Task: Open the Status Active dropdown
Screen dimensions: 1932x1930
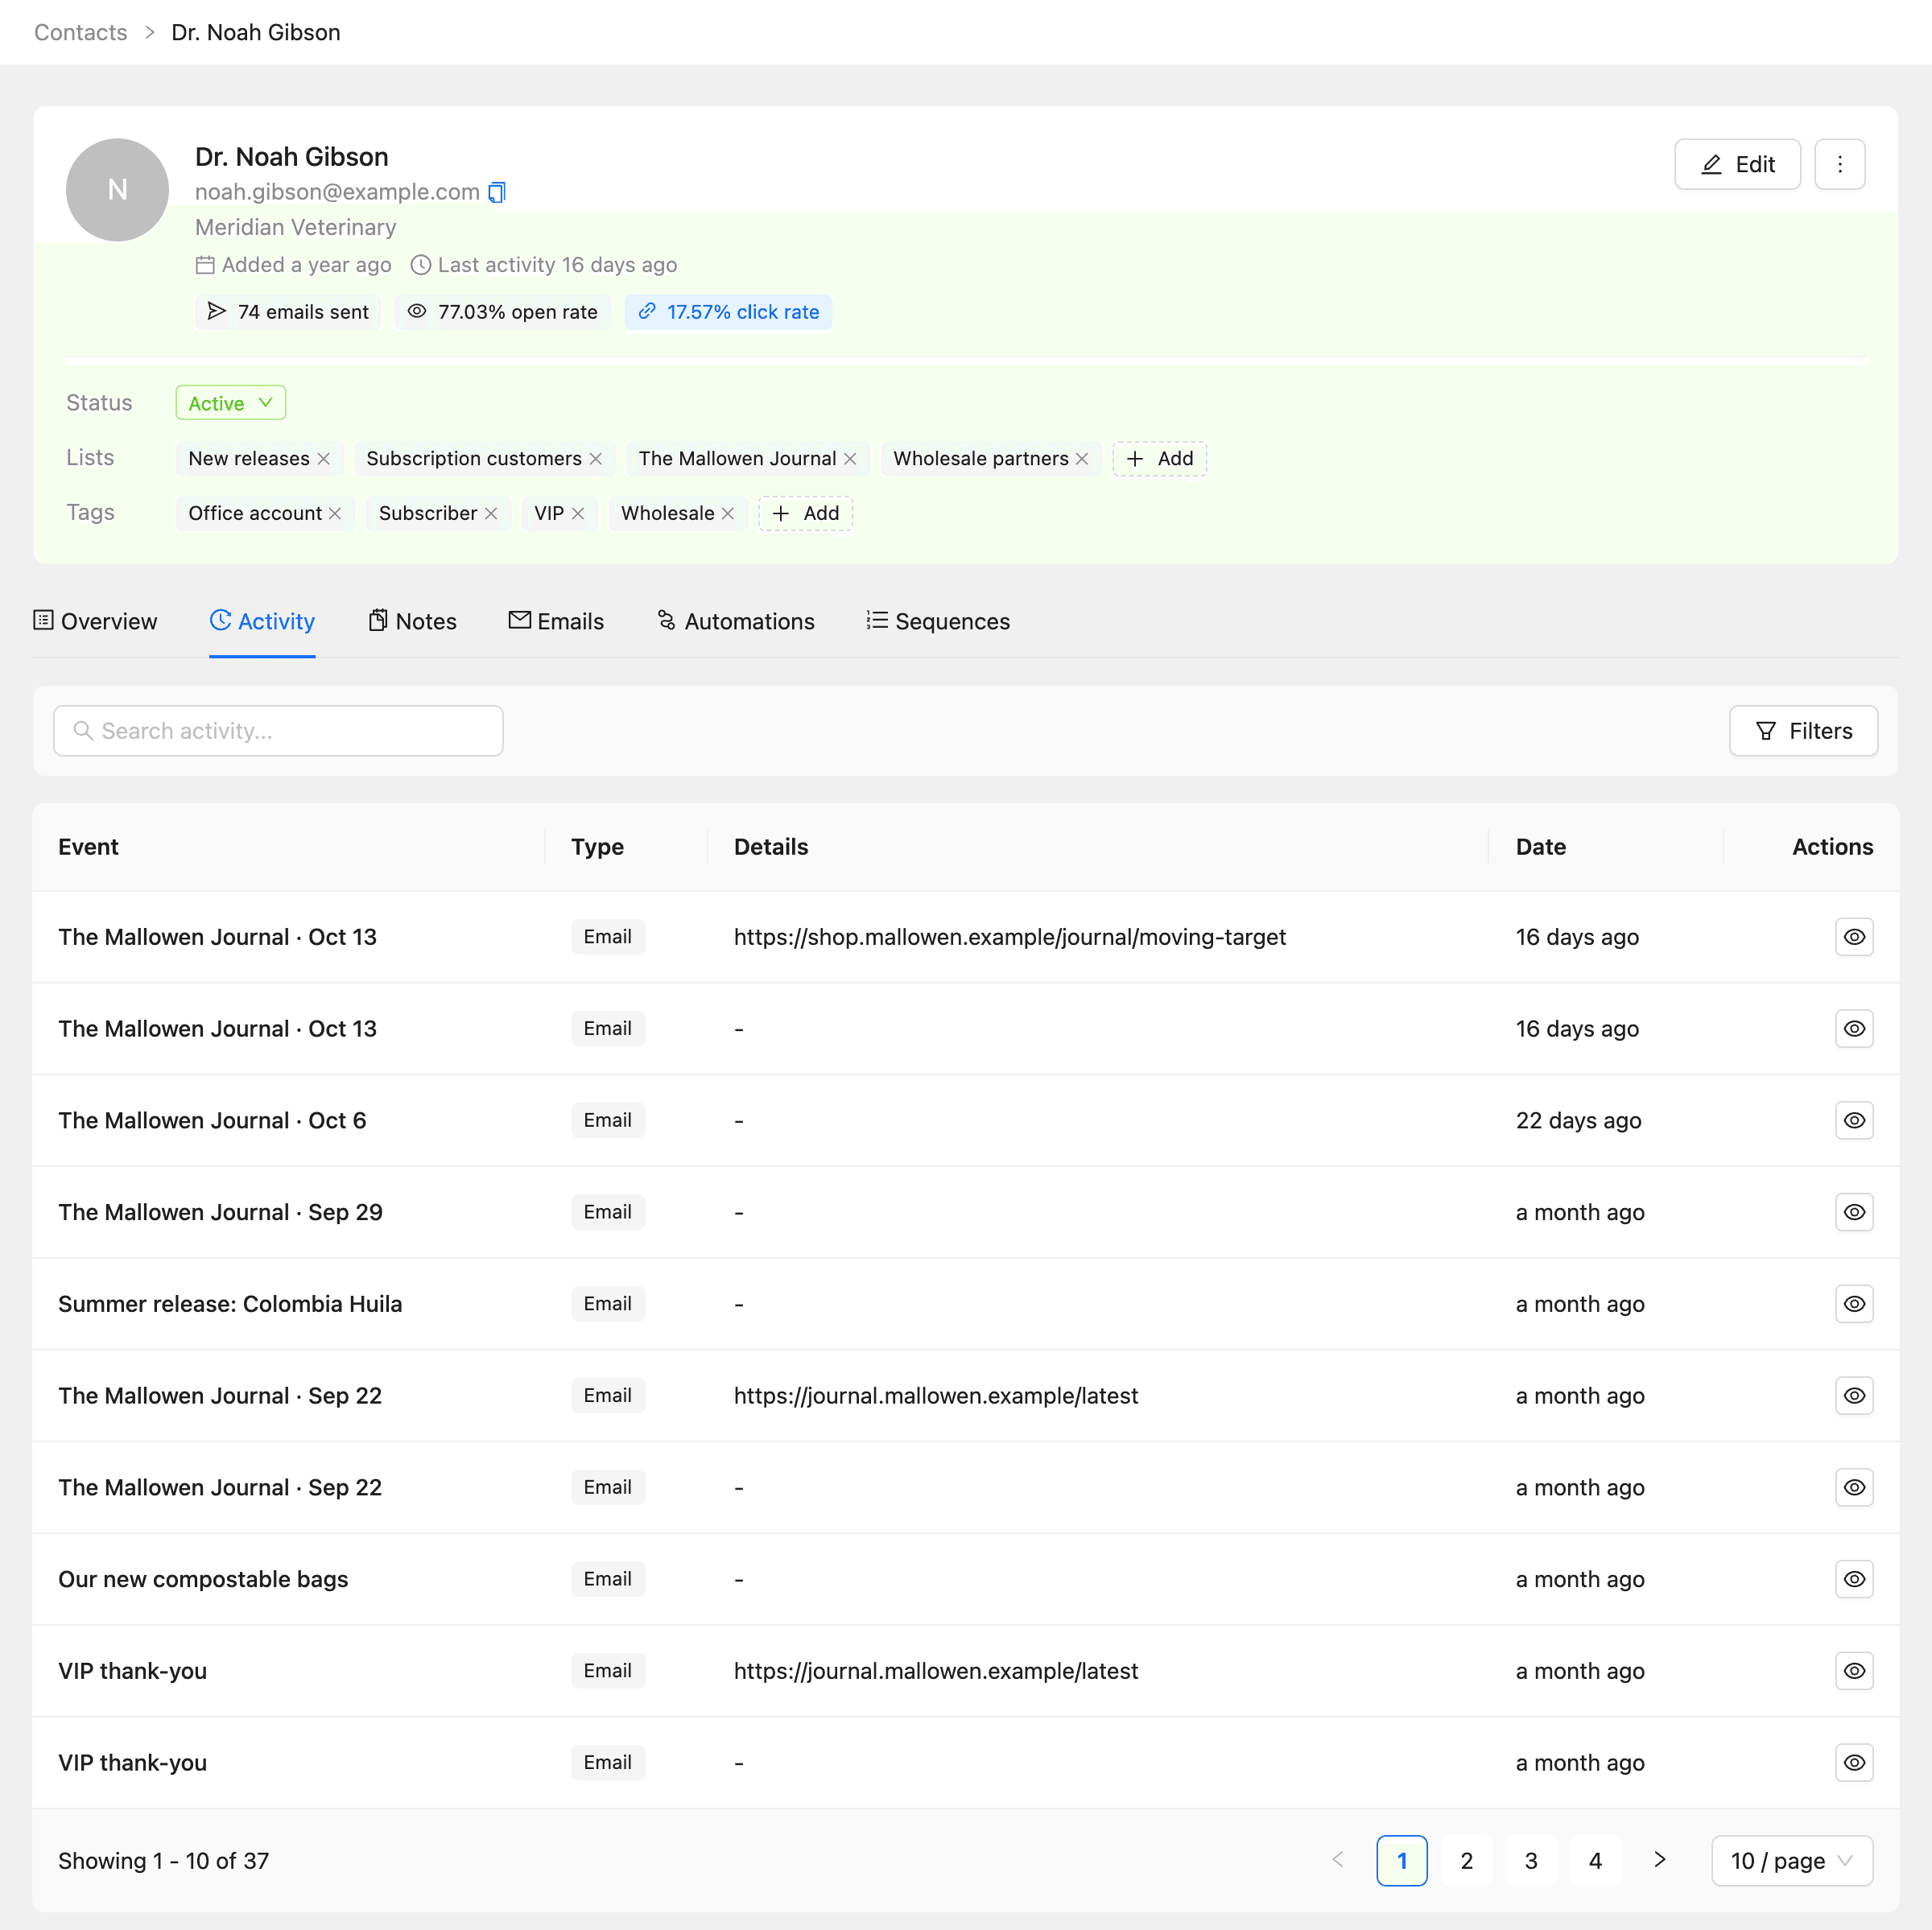Action: pos(231,403)
